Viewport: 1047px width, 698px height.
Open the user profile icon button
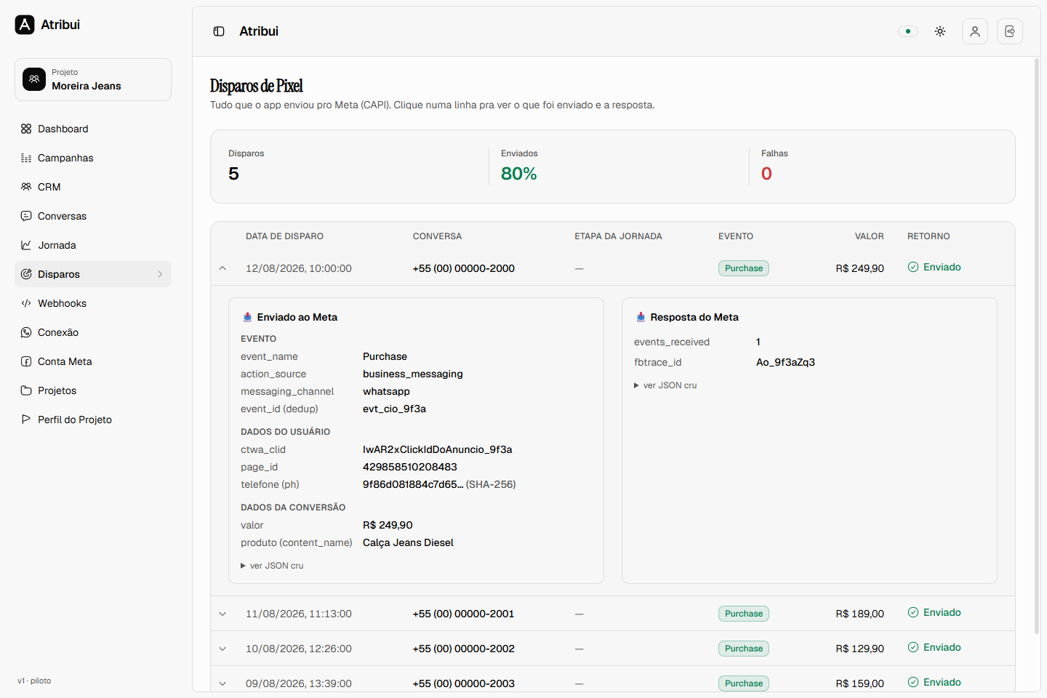pos(975,31)
